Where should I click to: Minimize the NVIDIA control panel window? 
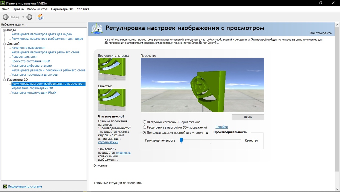[308, 3]
